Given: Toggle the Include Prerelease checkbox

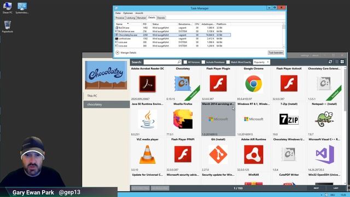Looking at the screenshot, I should [x=203, y=62].
